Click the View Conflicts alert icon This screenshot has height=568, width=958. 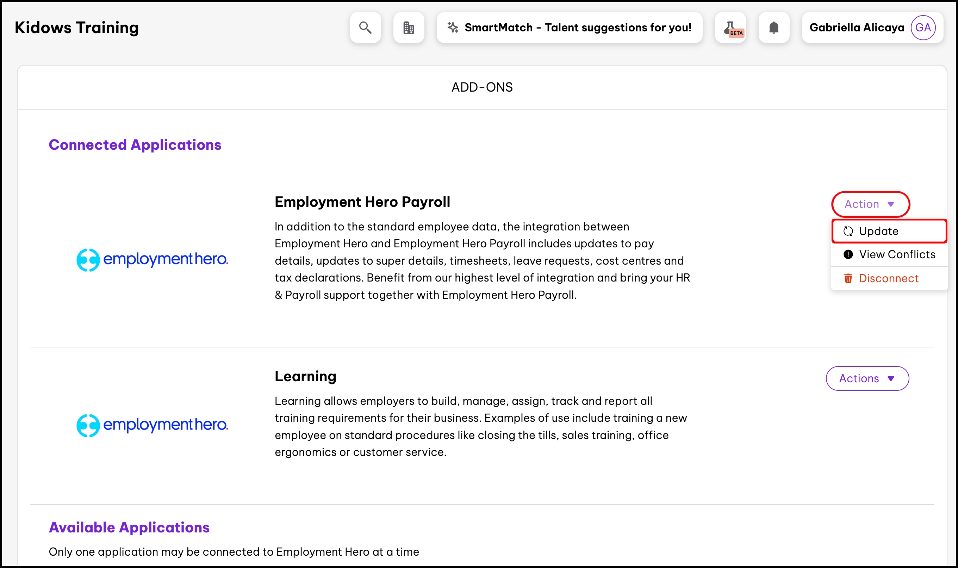pyautogui.click(x=848, y=254)
